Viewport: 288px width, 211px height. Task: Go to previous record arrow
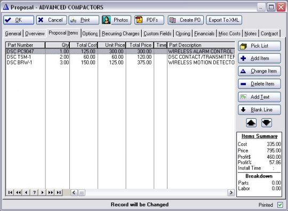click(x=26, y=192)
